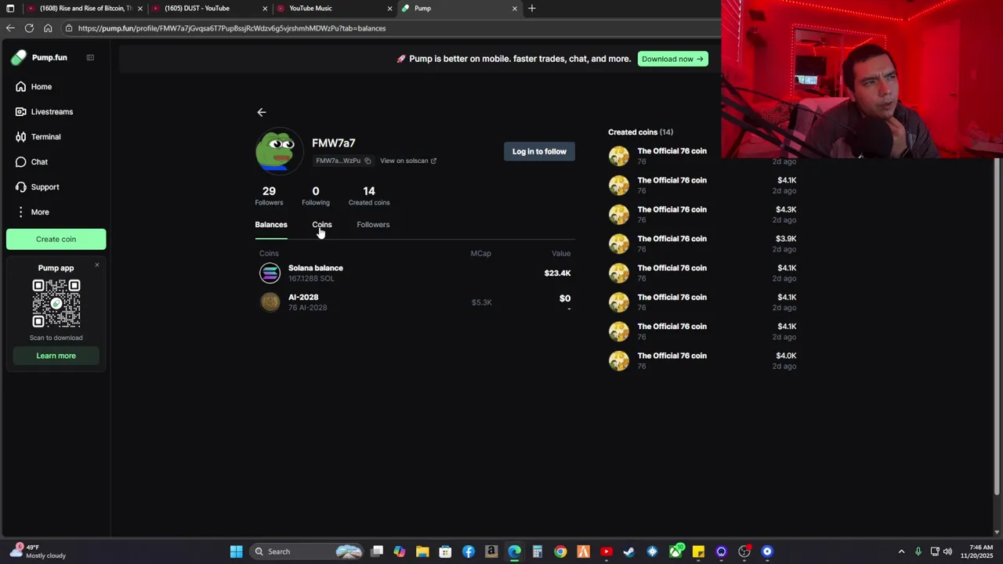Go to Home in the sidebar
1003x564 pixels.
click(34, 87)
